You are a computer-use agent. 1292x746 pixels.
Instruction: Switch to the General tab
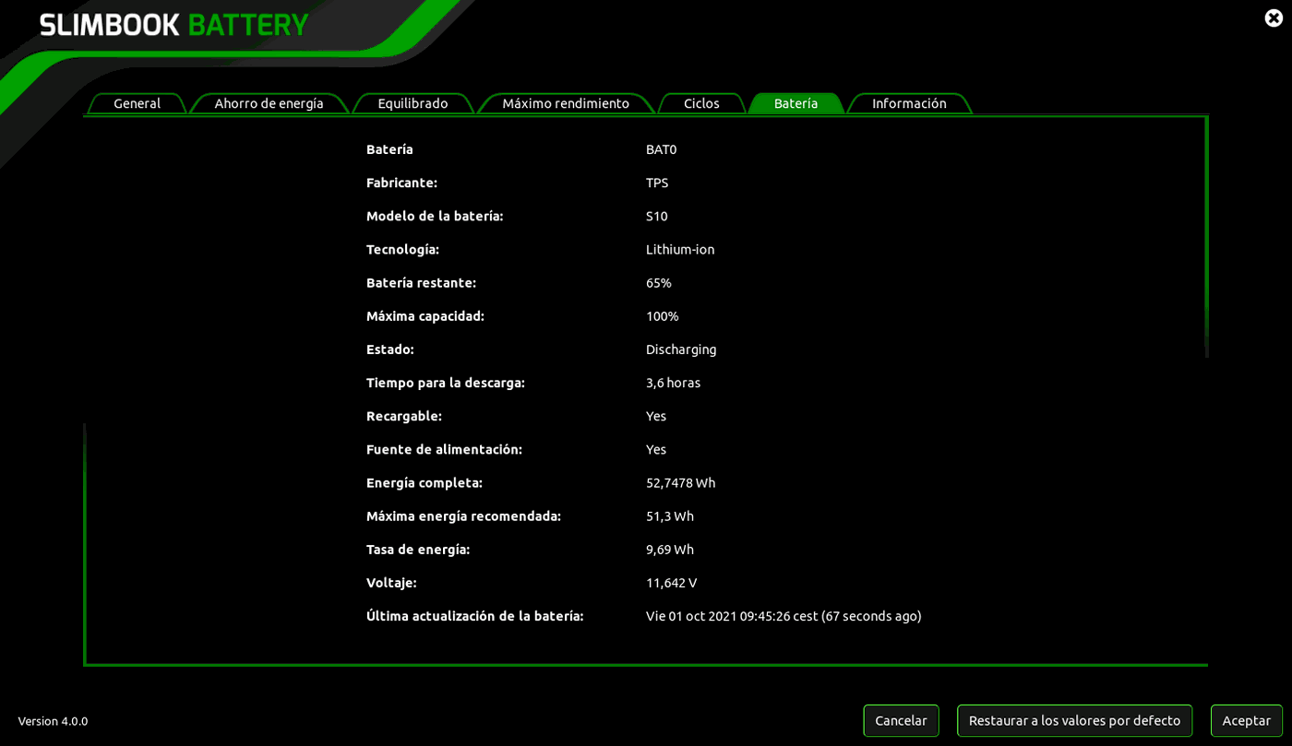click(x=137, y=103)
